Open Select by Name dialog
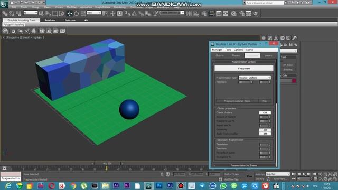Viewport: 338px width, 190px height. [x=48, y=14]
